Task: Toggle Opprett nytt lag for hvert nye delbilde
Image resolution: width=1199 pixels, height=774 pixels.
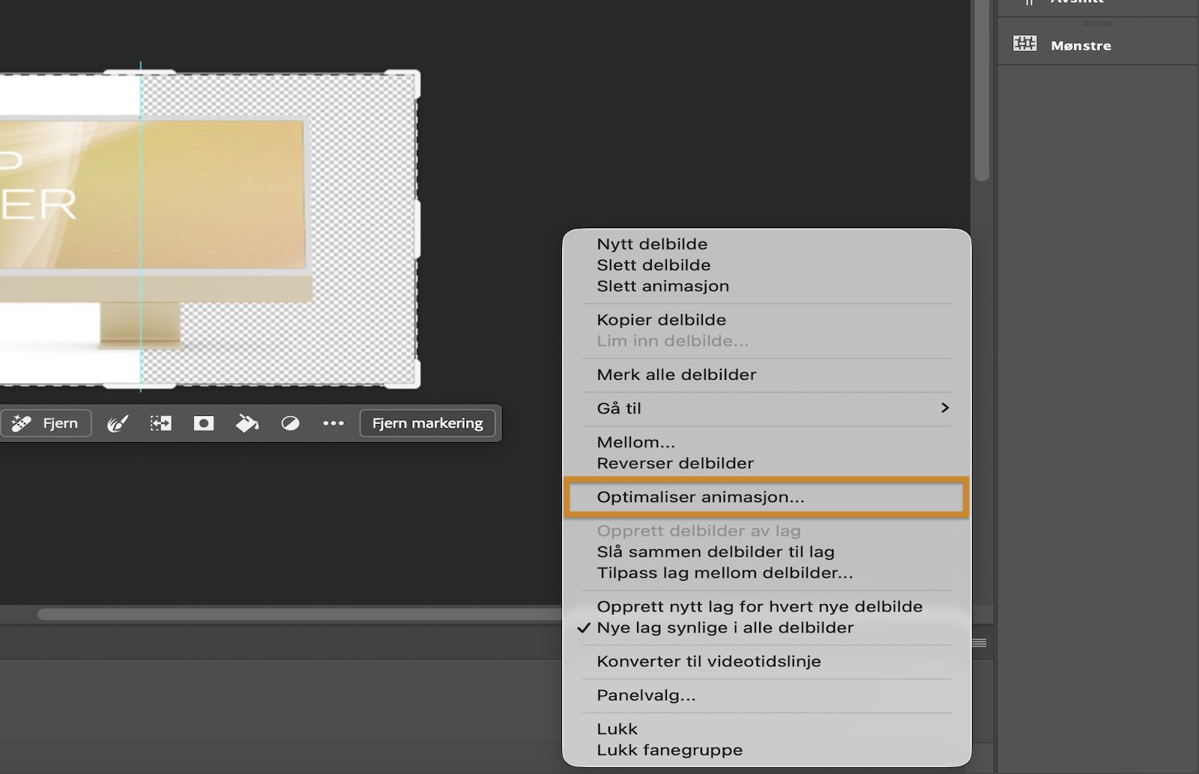Action: pos(759,607)
